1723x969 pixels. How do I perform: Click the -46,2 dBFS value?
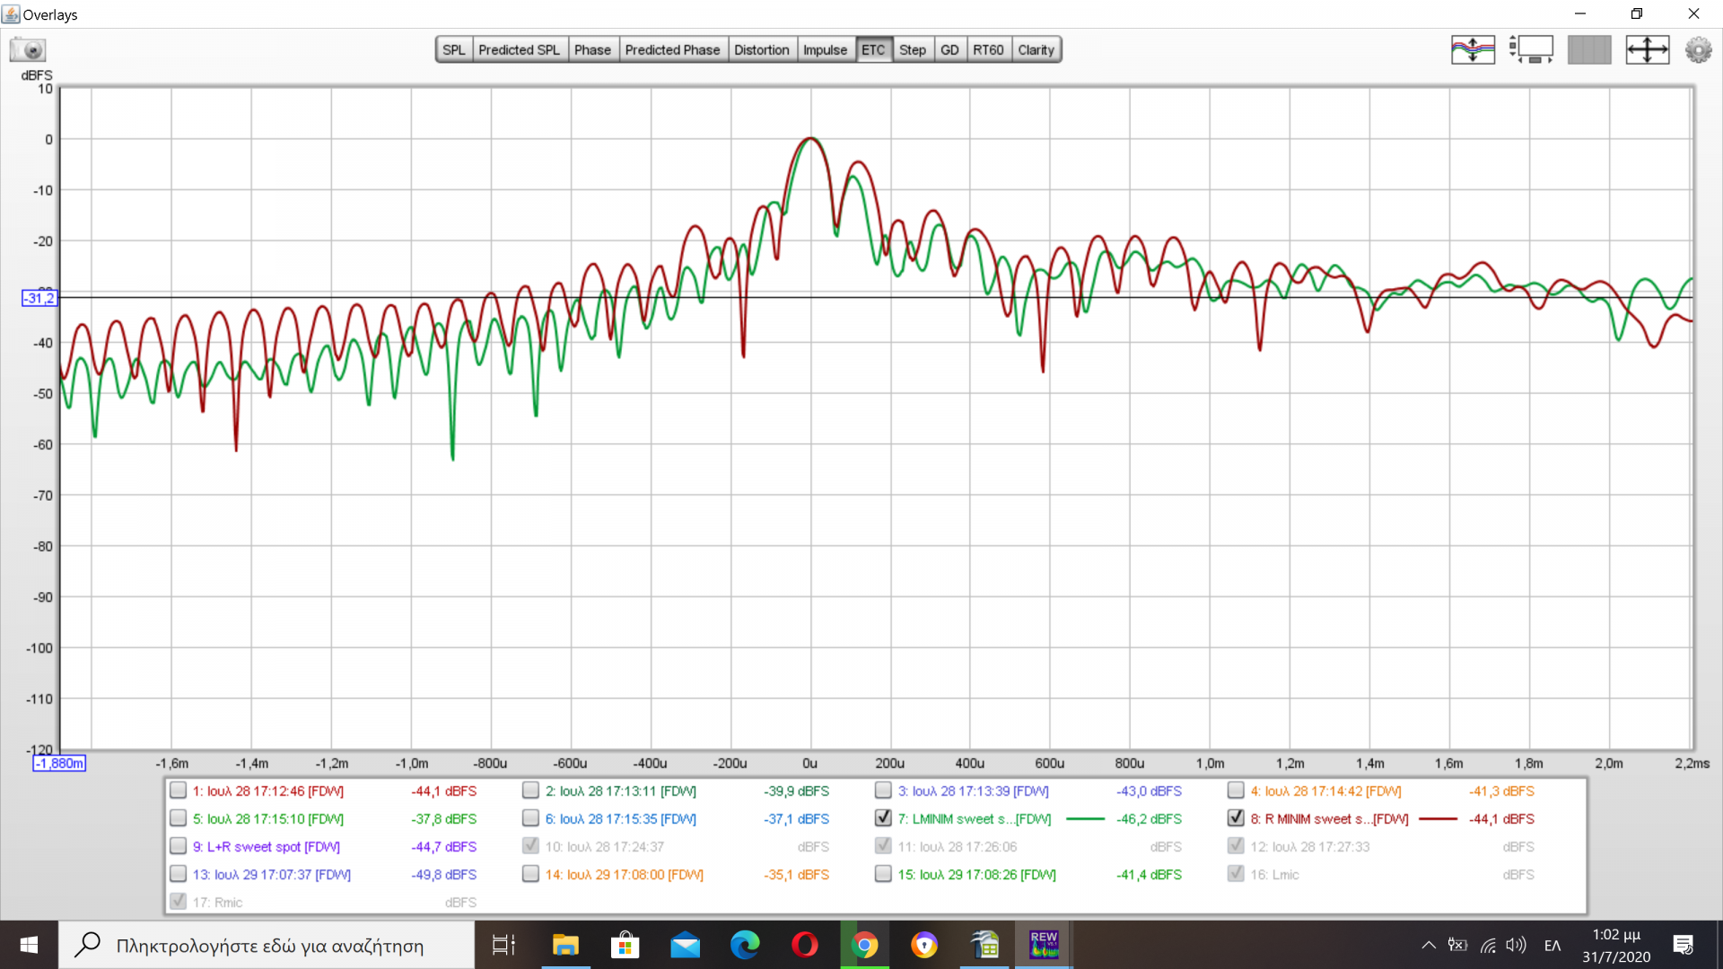click(x=1149, y=818)
